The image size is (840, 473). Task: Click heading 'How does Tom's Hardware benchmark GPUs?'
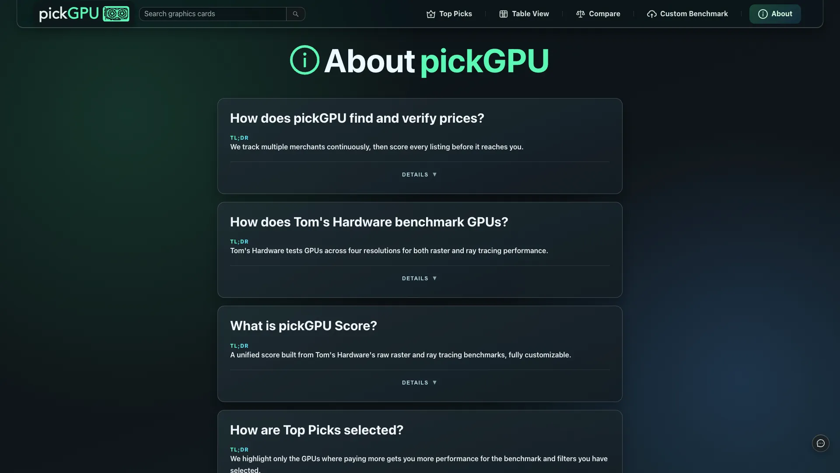(x=369, y=222)
